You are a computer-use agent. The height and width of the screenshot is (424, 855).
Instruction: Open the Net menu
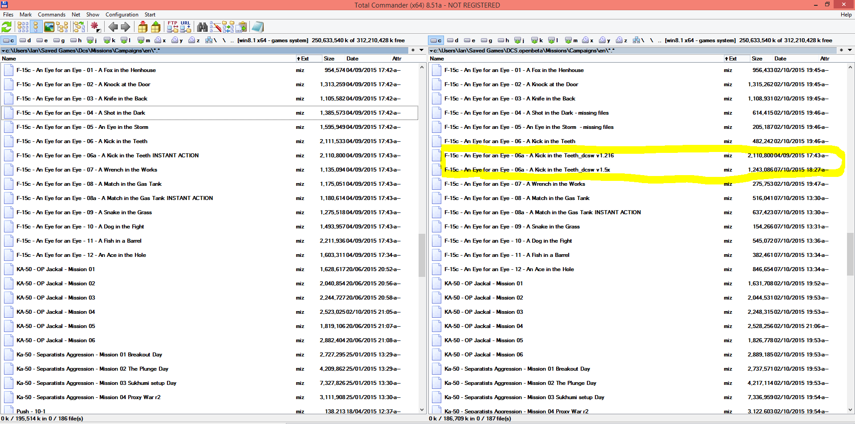pos(76,15)
